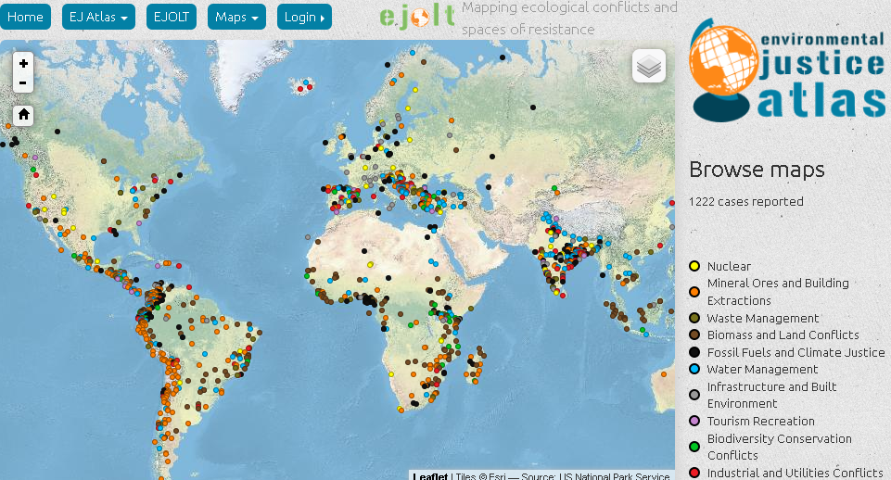Toggle Fossil Fuels and Climate Justice category
The width and height of the screenshot is (891, 480).
(x=796, y=352)
